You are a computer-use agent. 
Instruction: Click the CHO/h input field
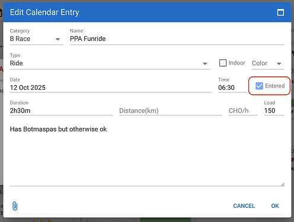[243, 111]
